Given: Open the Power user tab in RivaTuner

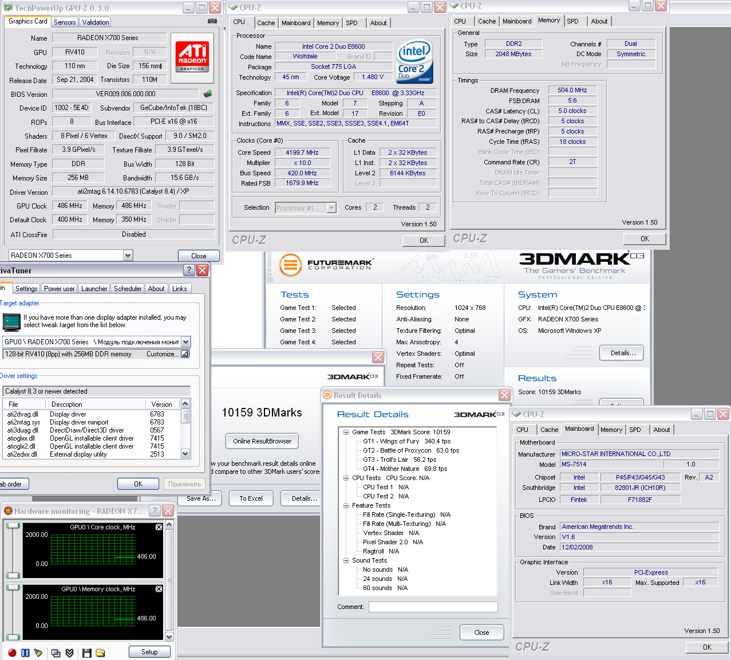Looking at the screenshot, I should click(x=59, y=289).
